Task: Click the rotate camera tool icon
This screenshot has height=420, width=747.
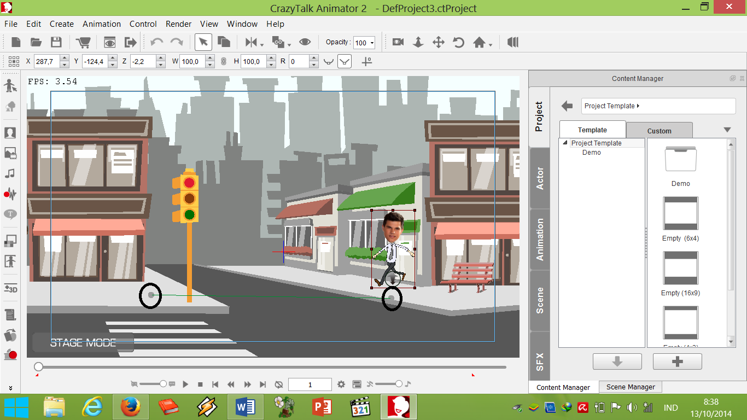Action: 458,43
